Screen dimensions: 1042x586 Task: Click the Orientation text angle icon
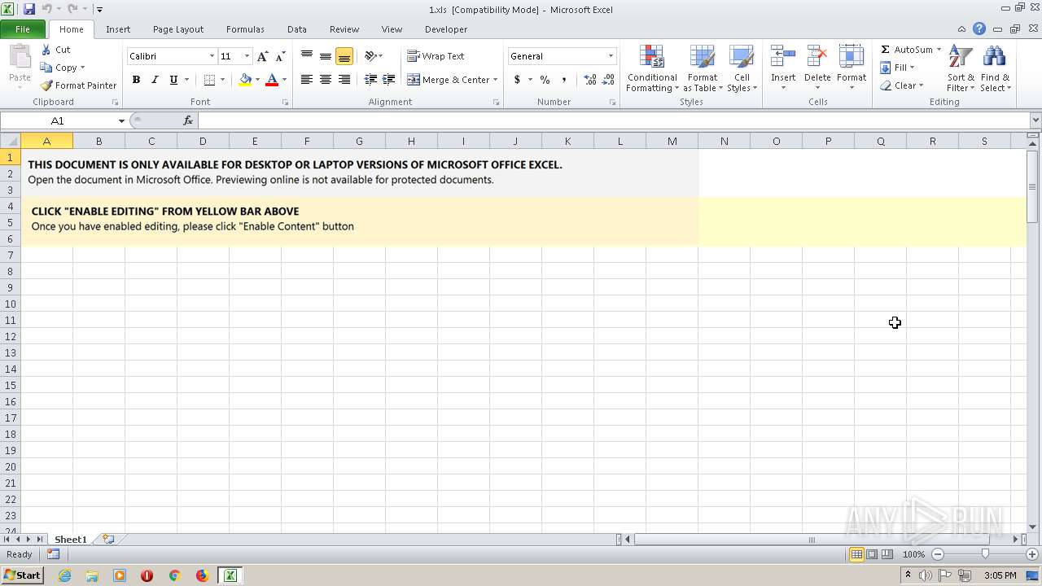[x=370, y=56]
